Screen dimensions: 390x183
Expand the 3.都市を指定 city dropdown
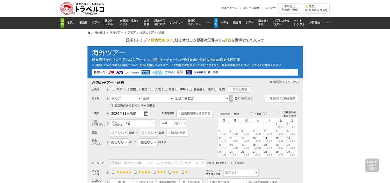(201, 99)
